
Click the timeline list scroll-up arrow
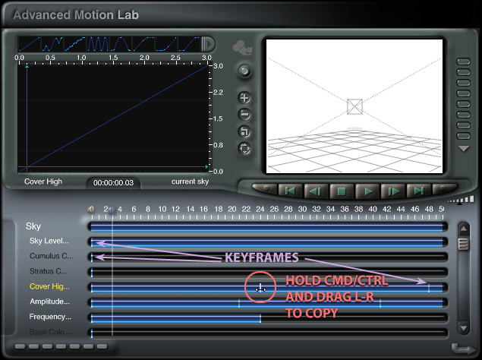(x=464, y=229)
